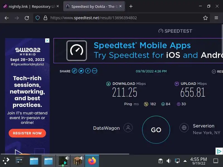Expand hidden system tray icons
This screenshot has height=167, width=223.
pyautogui.click(x=185, y=161)
